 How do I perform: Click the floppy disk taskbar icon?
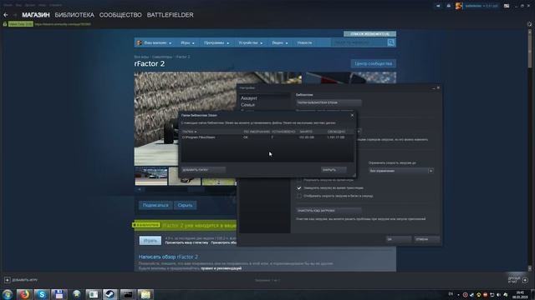pos(59,294)
